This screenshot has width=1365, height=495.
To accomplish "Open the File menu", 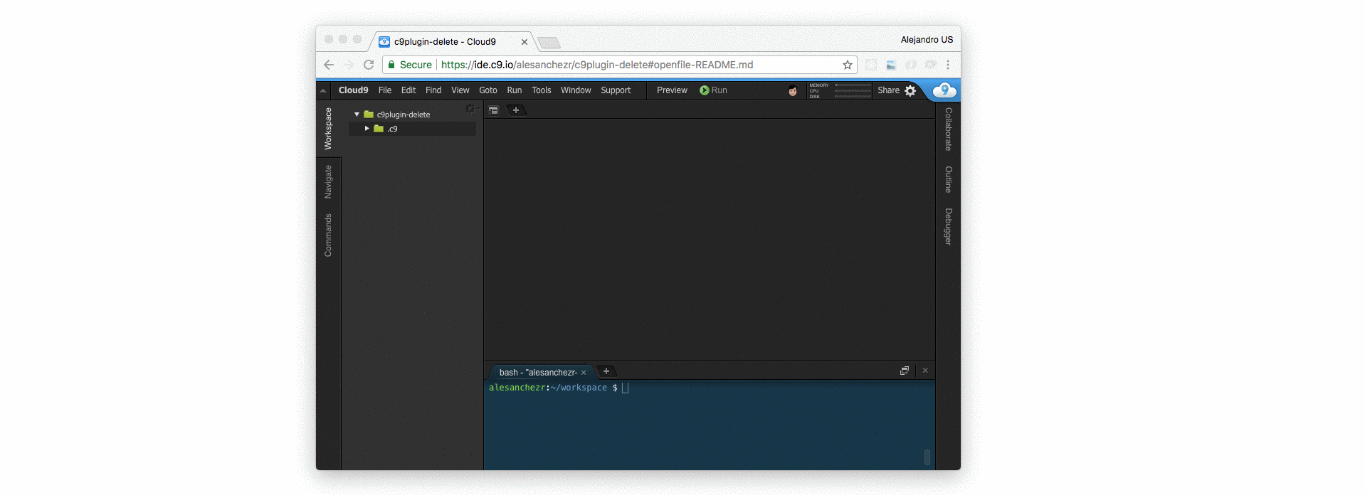I will (x=385, y=90).
